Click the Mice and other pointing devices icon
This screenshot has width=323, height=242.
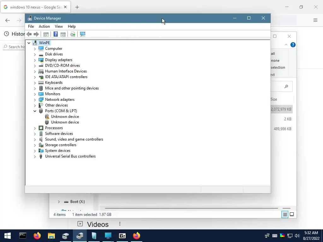point(41,88)
